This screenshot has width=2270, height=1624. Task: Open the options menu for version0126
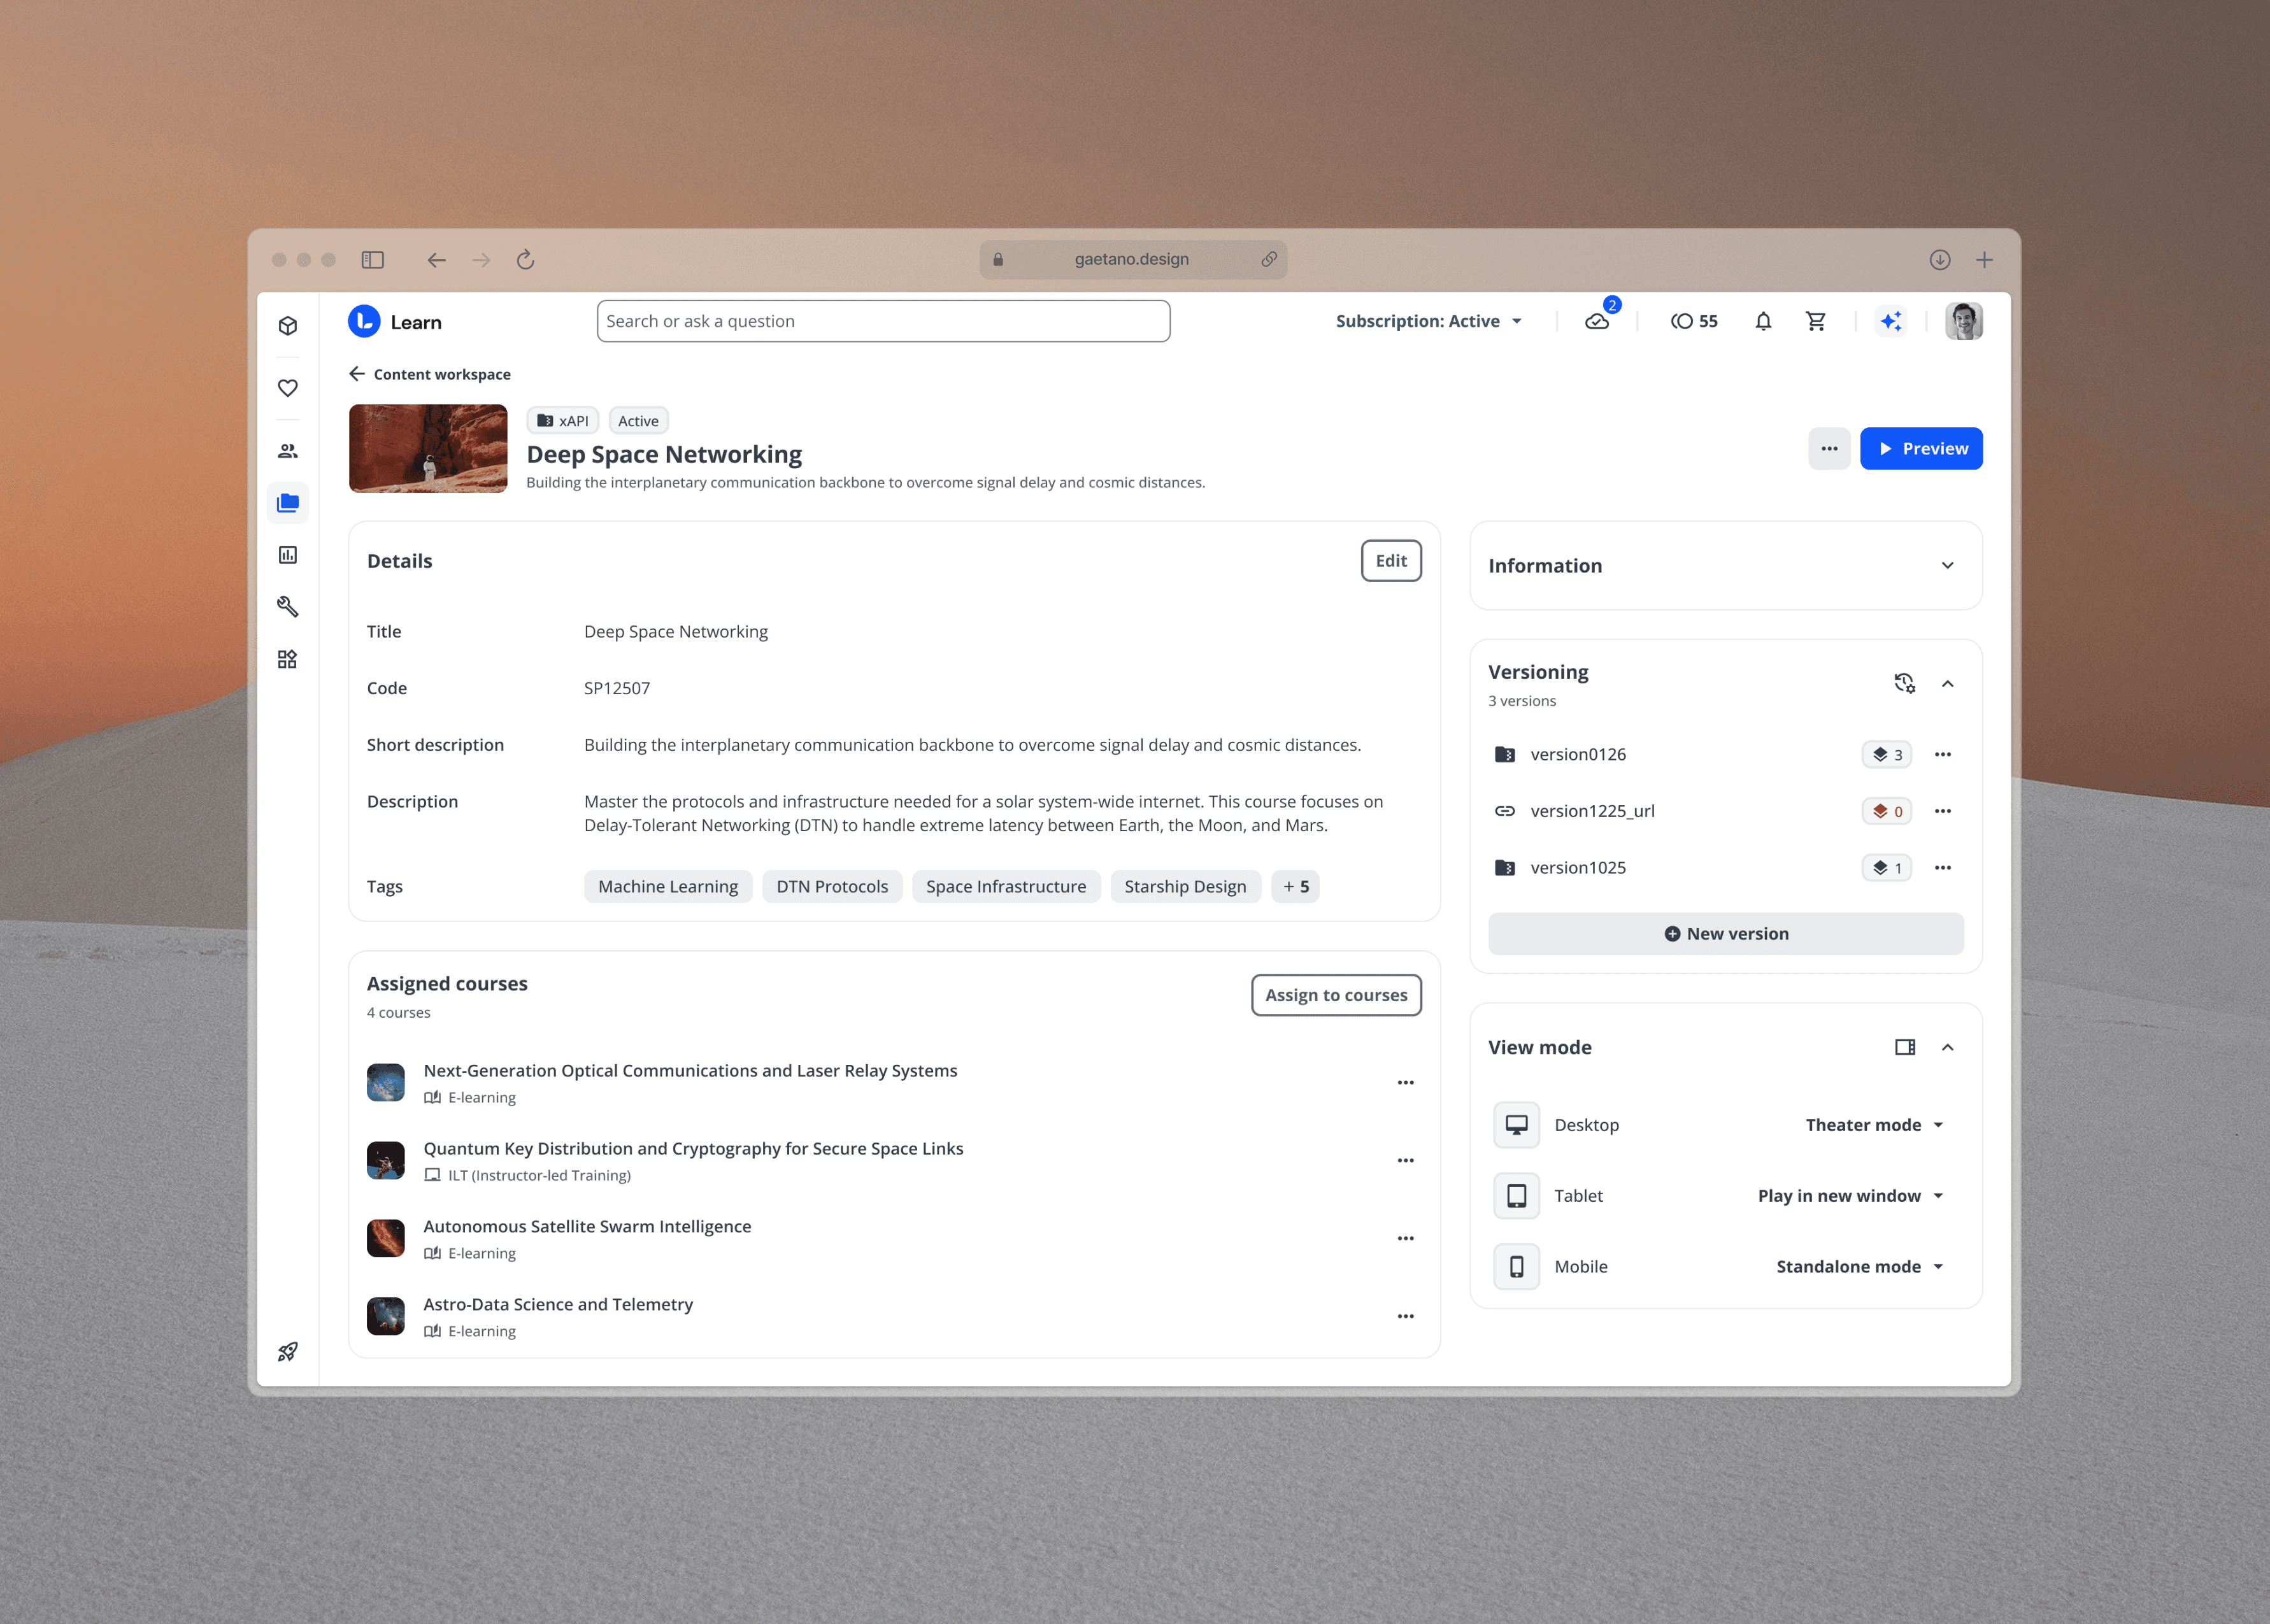1942,754
